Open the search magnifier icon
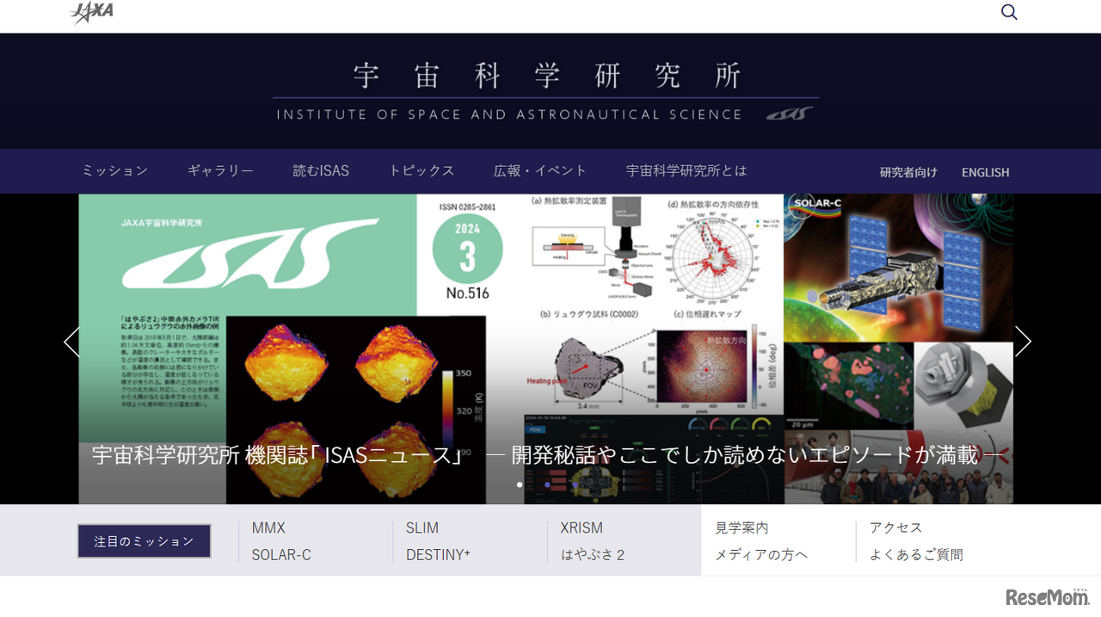This screenshot has width=1101, height=617. (1009, 12)
